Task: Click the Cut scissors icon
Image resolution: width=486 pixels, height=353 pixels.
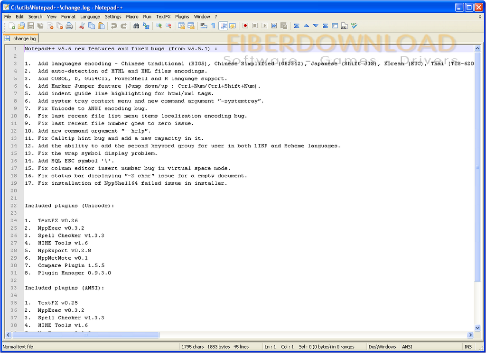Action: pos(82,26)
